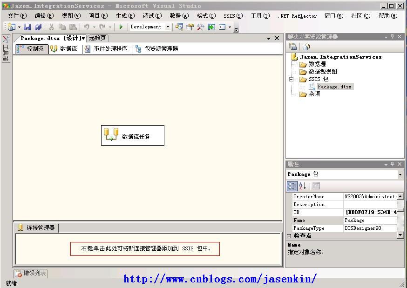Viewport: 407px width, 288px height.
Task: Open the 错误列表 panel tab
Action: (x=30, y=273)
